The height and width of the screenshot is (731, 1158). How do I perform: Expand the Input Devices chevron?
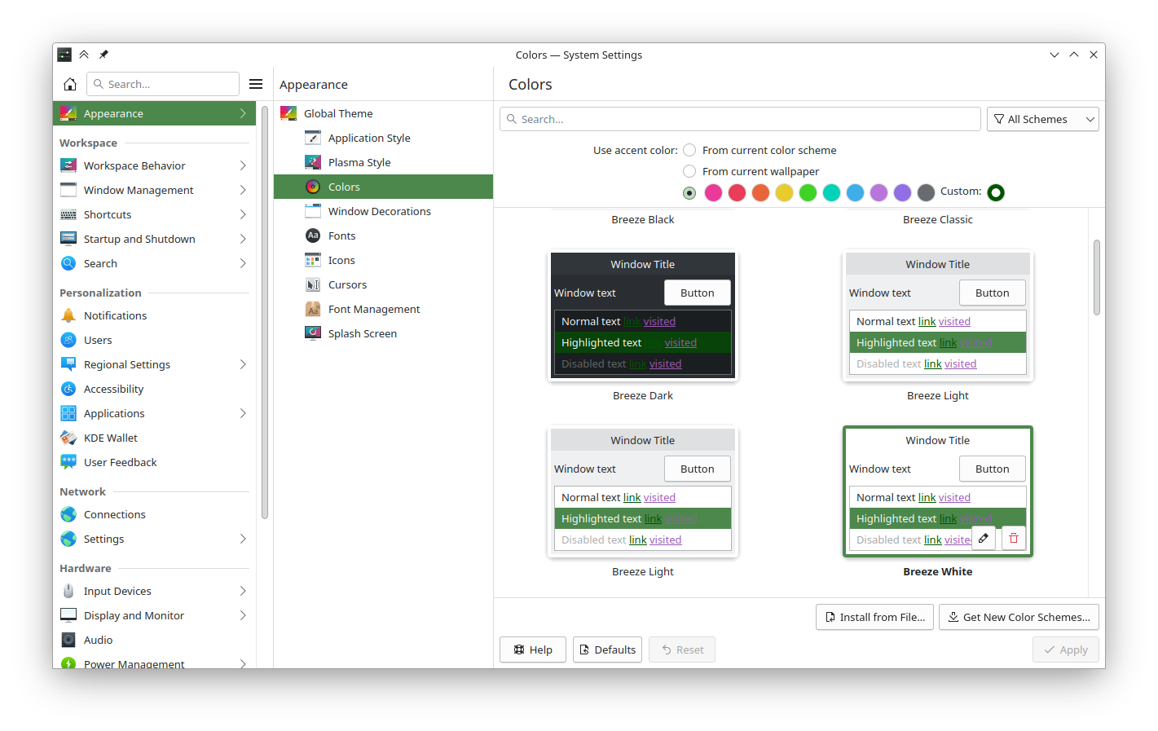243,591
